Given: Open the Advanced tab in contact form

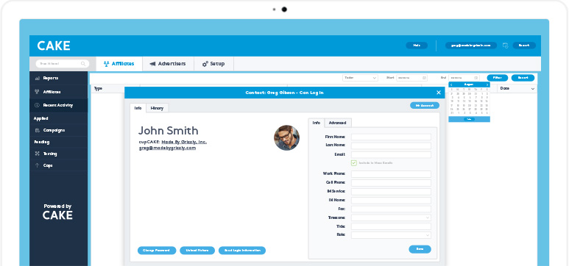Looking at the screenshot, I should click(337, 123).
